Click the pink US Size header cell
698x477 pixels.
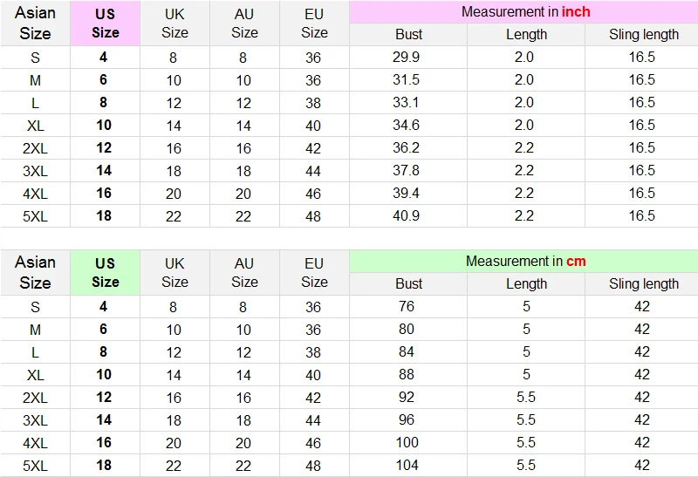click(x=105, y=24)
